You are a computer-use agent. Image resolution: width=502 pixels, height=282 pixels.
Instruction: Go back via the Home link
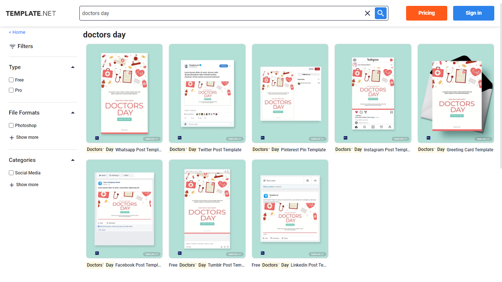[x=17, y=32]
